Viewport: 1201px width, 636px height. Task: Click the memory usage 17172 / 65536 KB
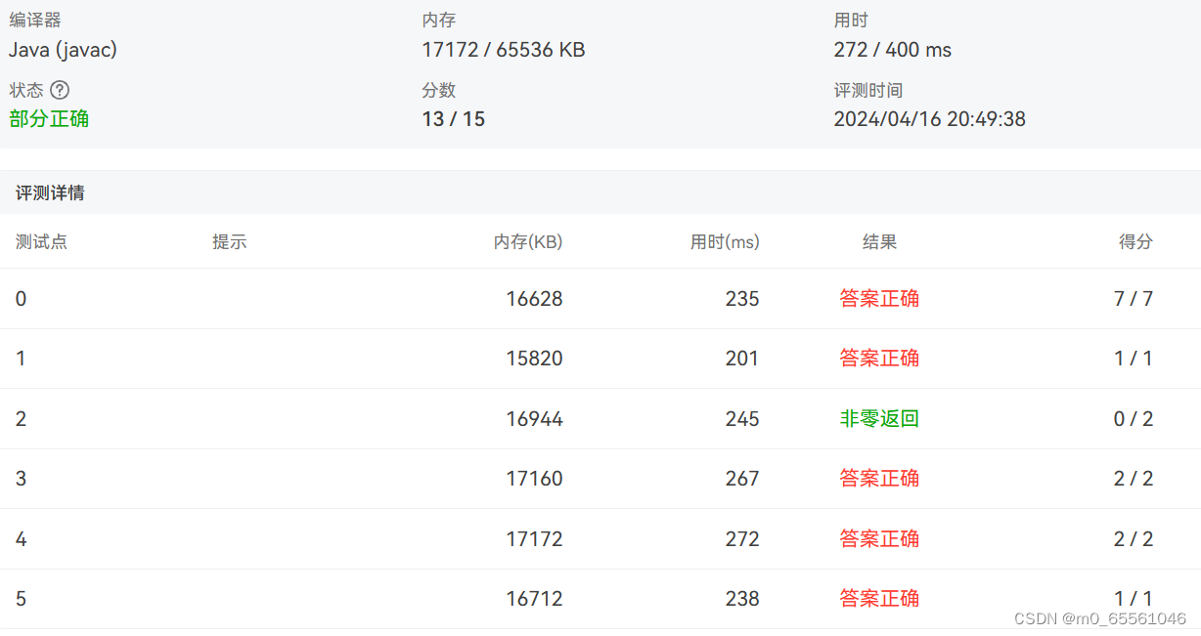pos(503,50)
